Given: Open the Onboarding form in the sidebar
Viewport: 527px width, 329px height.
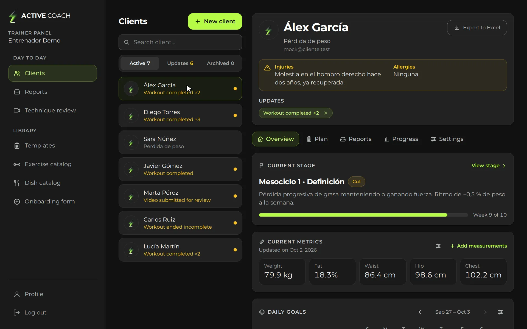Looking at the screenshot, I should pos(52,202).
